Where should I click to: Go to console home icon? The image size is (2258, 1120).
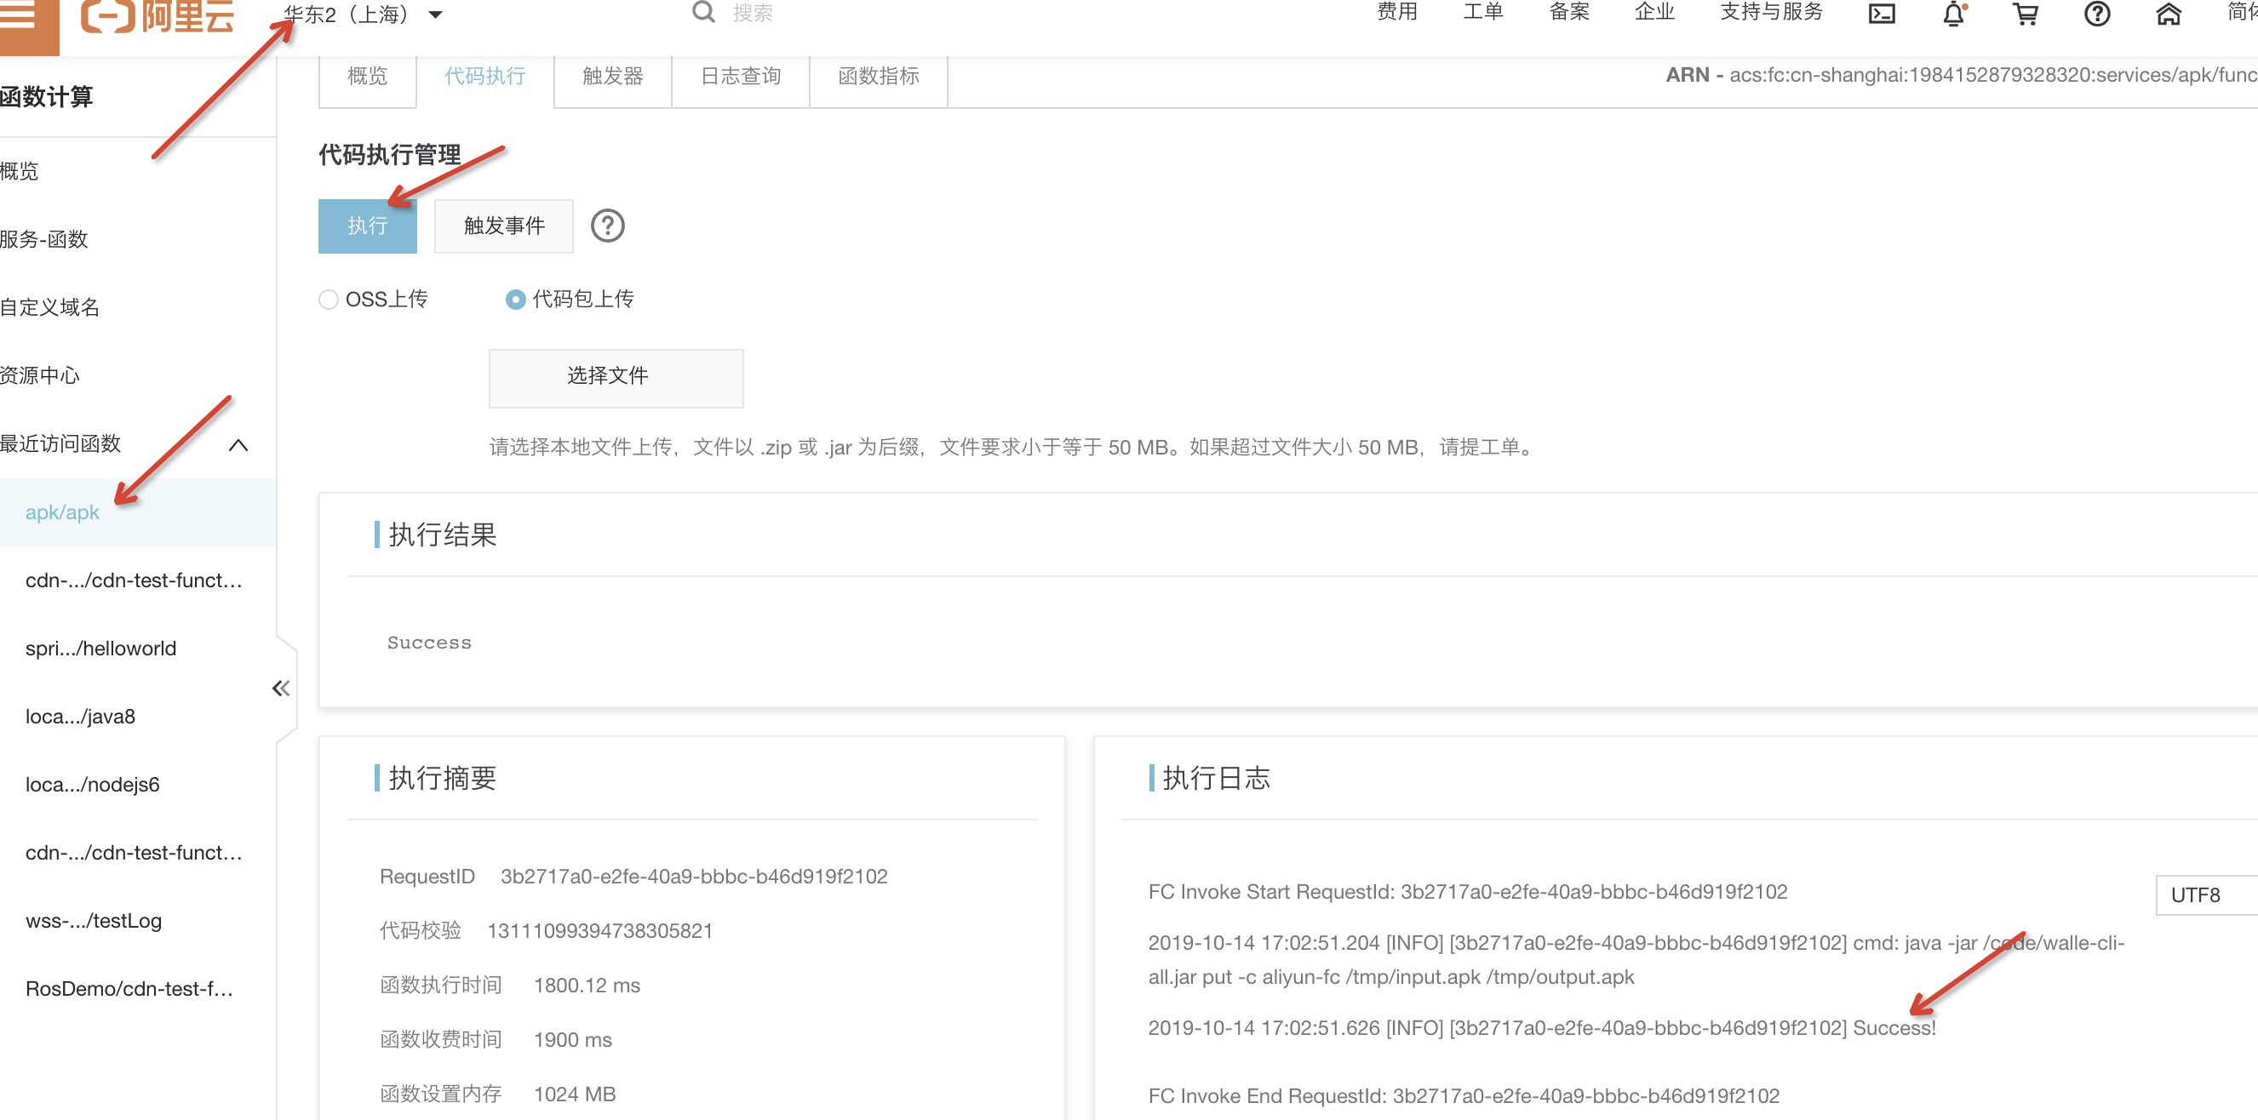[x=2168, y=14]
